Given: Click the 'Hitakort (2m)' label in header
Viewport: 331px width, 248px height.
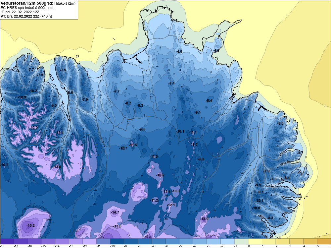Looking at the screenshot, I should (65, 3).
